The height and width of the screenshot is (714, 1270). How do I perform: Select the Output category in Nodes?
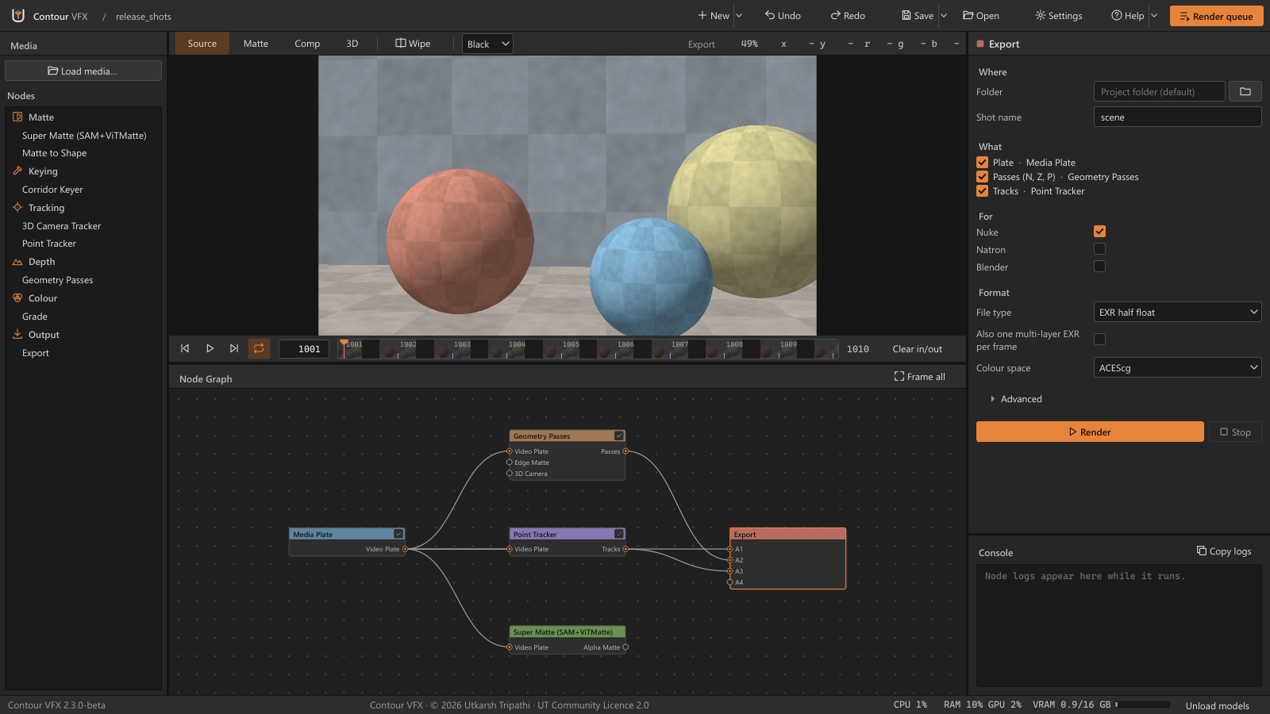(83, 335)
